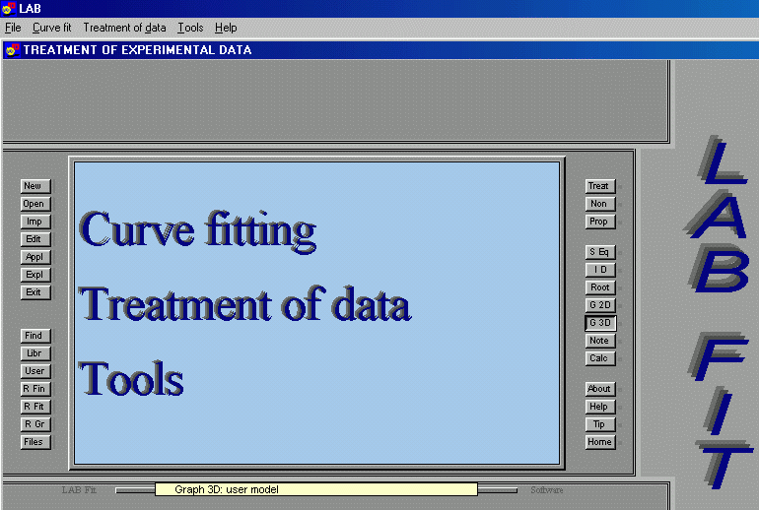Click the R Fit button

coord(35,407)
